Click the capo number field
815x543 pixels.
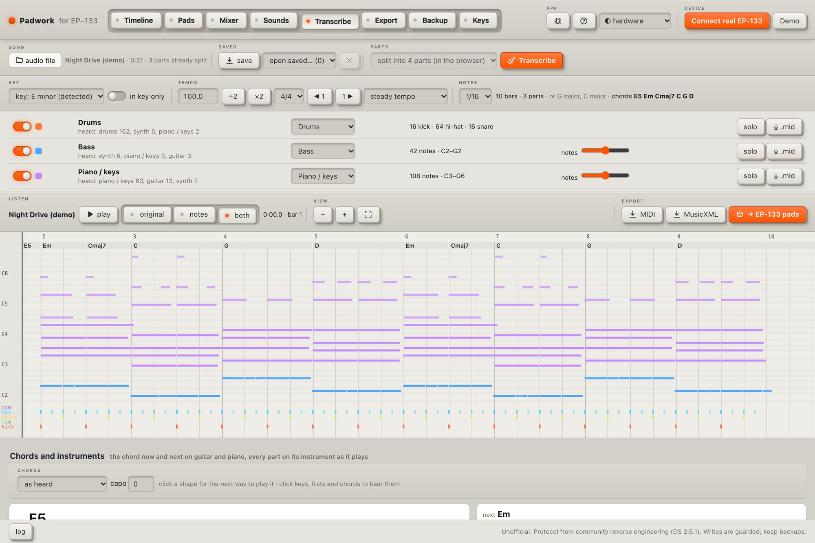tap(141, 484)
